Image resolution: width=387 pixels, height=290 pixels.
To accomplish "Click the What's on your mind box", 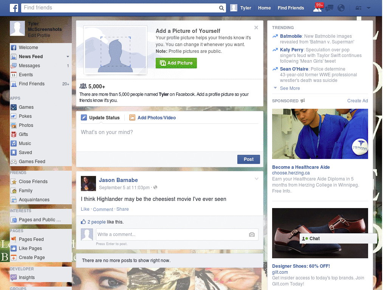I will click(170, 137).
